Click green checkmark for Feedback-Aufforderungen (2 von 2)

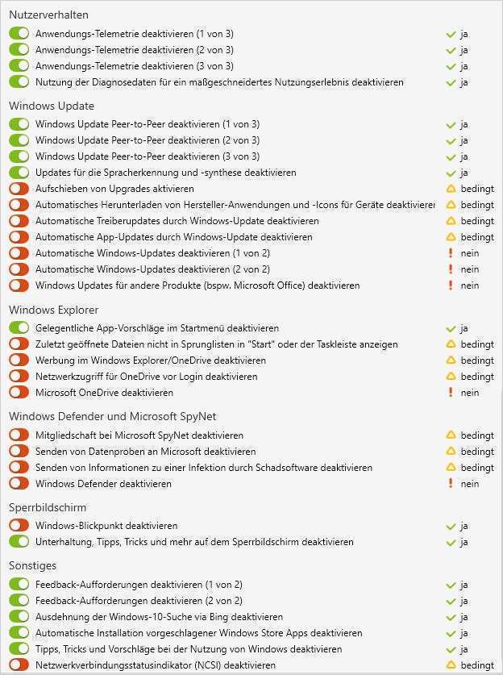pos(451,601)
